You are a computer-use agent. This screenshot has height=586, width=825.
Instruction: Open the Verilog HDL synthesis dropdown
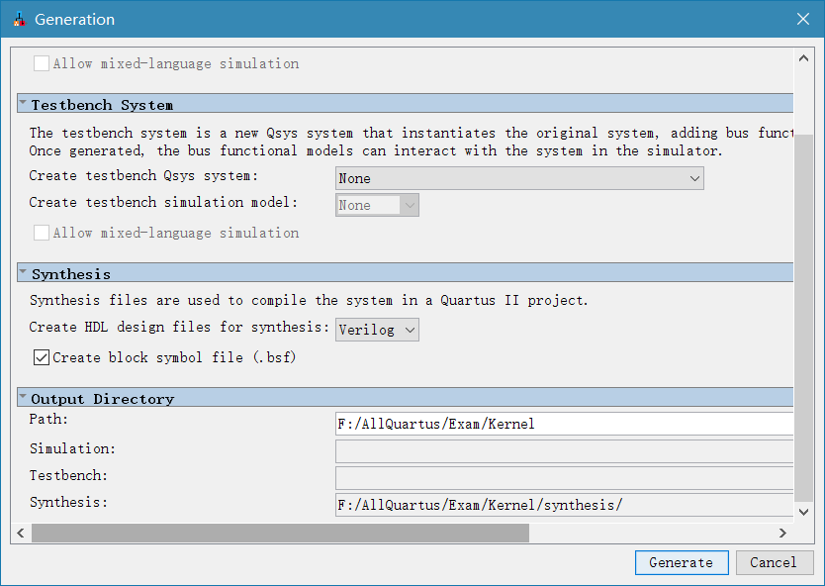tap(377, 330)
